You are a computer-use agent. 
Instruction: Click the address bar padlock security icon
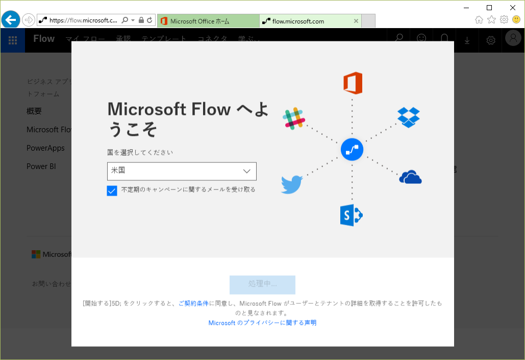click(x=141, y=20)
